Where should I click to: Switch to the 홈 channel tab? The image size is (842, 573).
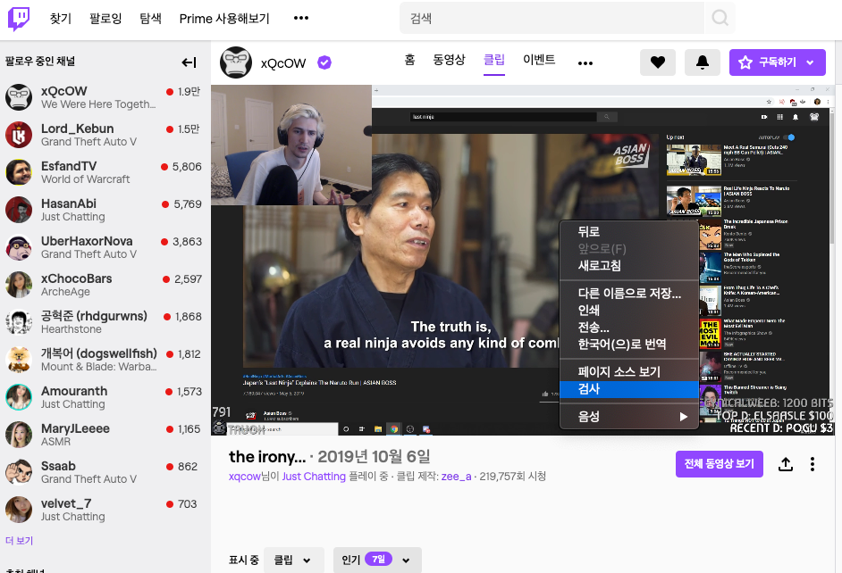coord(409,60)
